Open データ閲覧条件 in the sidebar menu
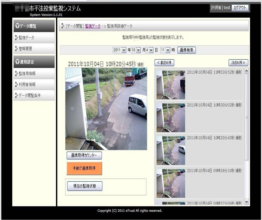This screenshot has height=220, width=262. (x=34, y=95)
